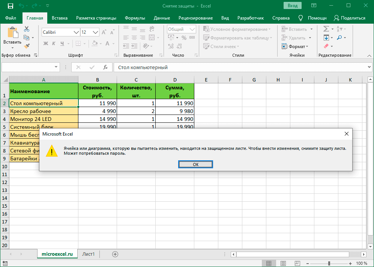374x267 pixels.
Task: Click the Save icon in title bar
Action: [10, 6]
